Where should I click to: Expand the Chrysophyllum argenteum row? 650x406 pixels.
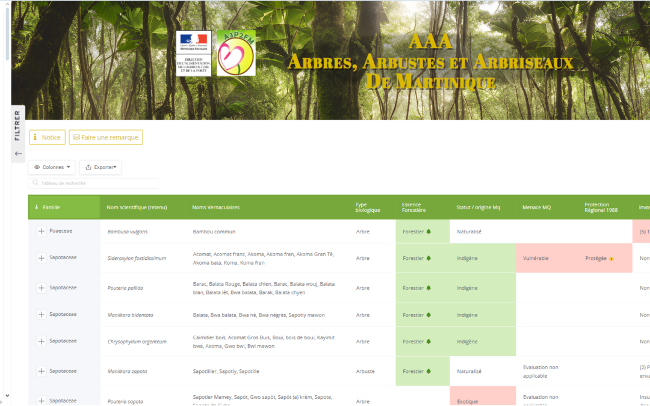point(41,342)
